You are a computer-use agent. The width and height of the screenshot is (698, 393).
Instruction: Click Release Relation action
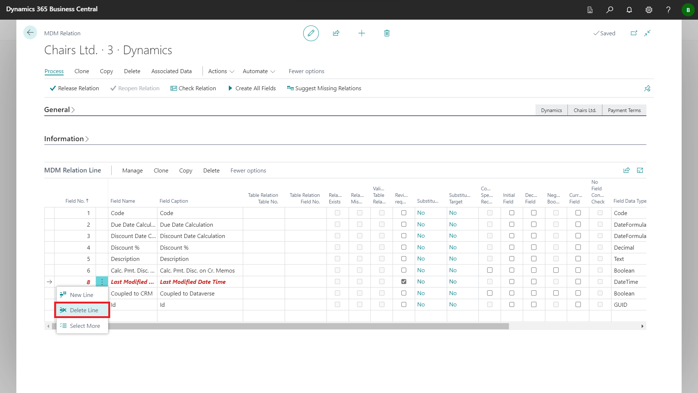(75, 88)
